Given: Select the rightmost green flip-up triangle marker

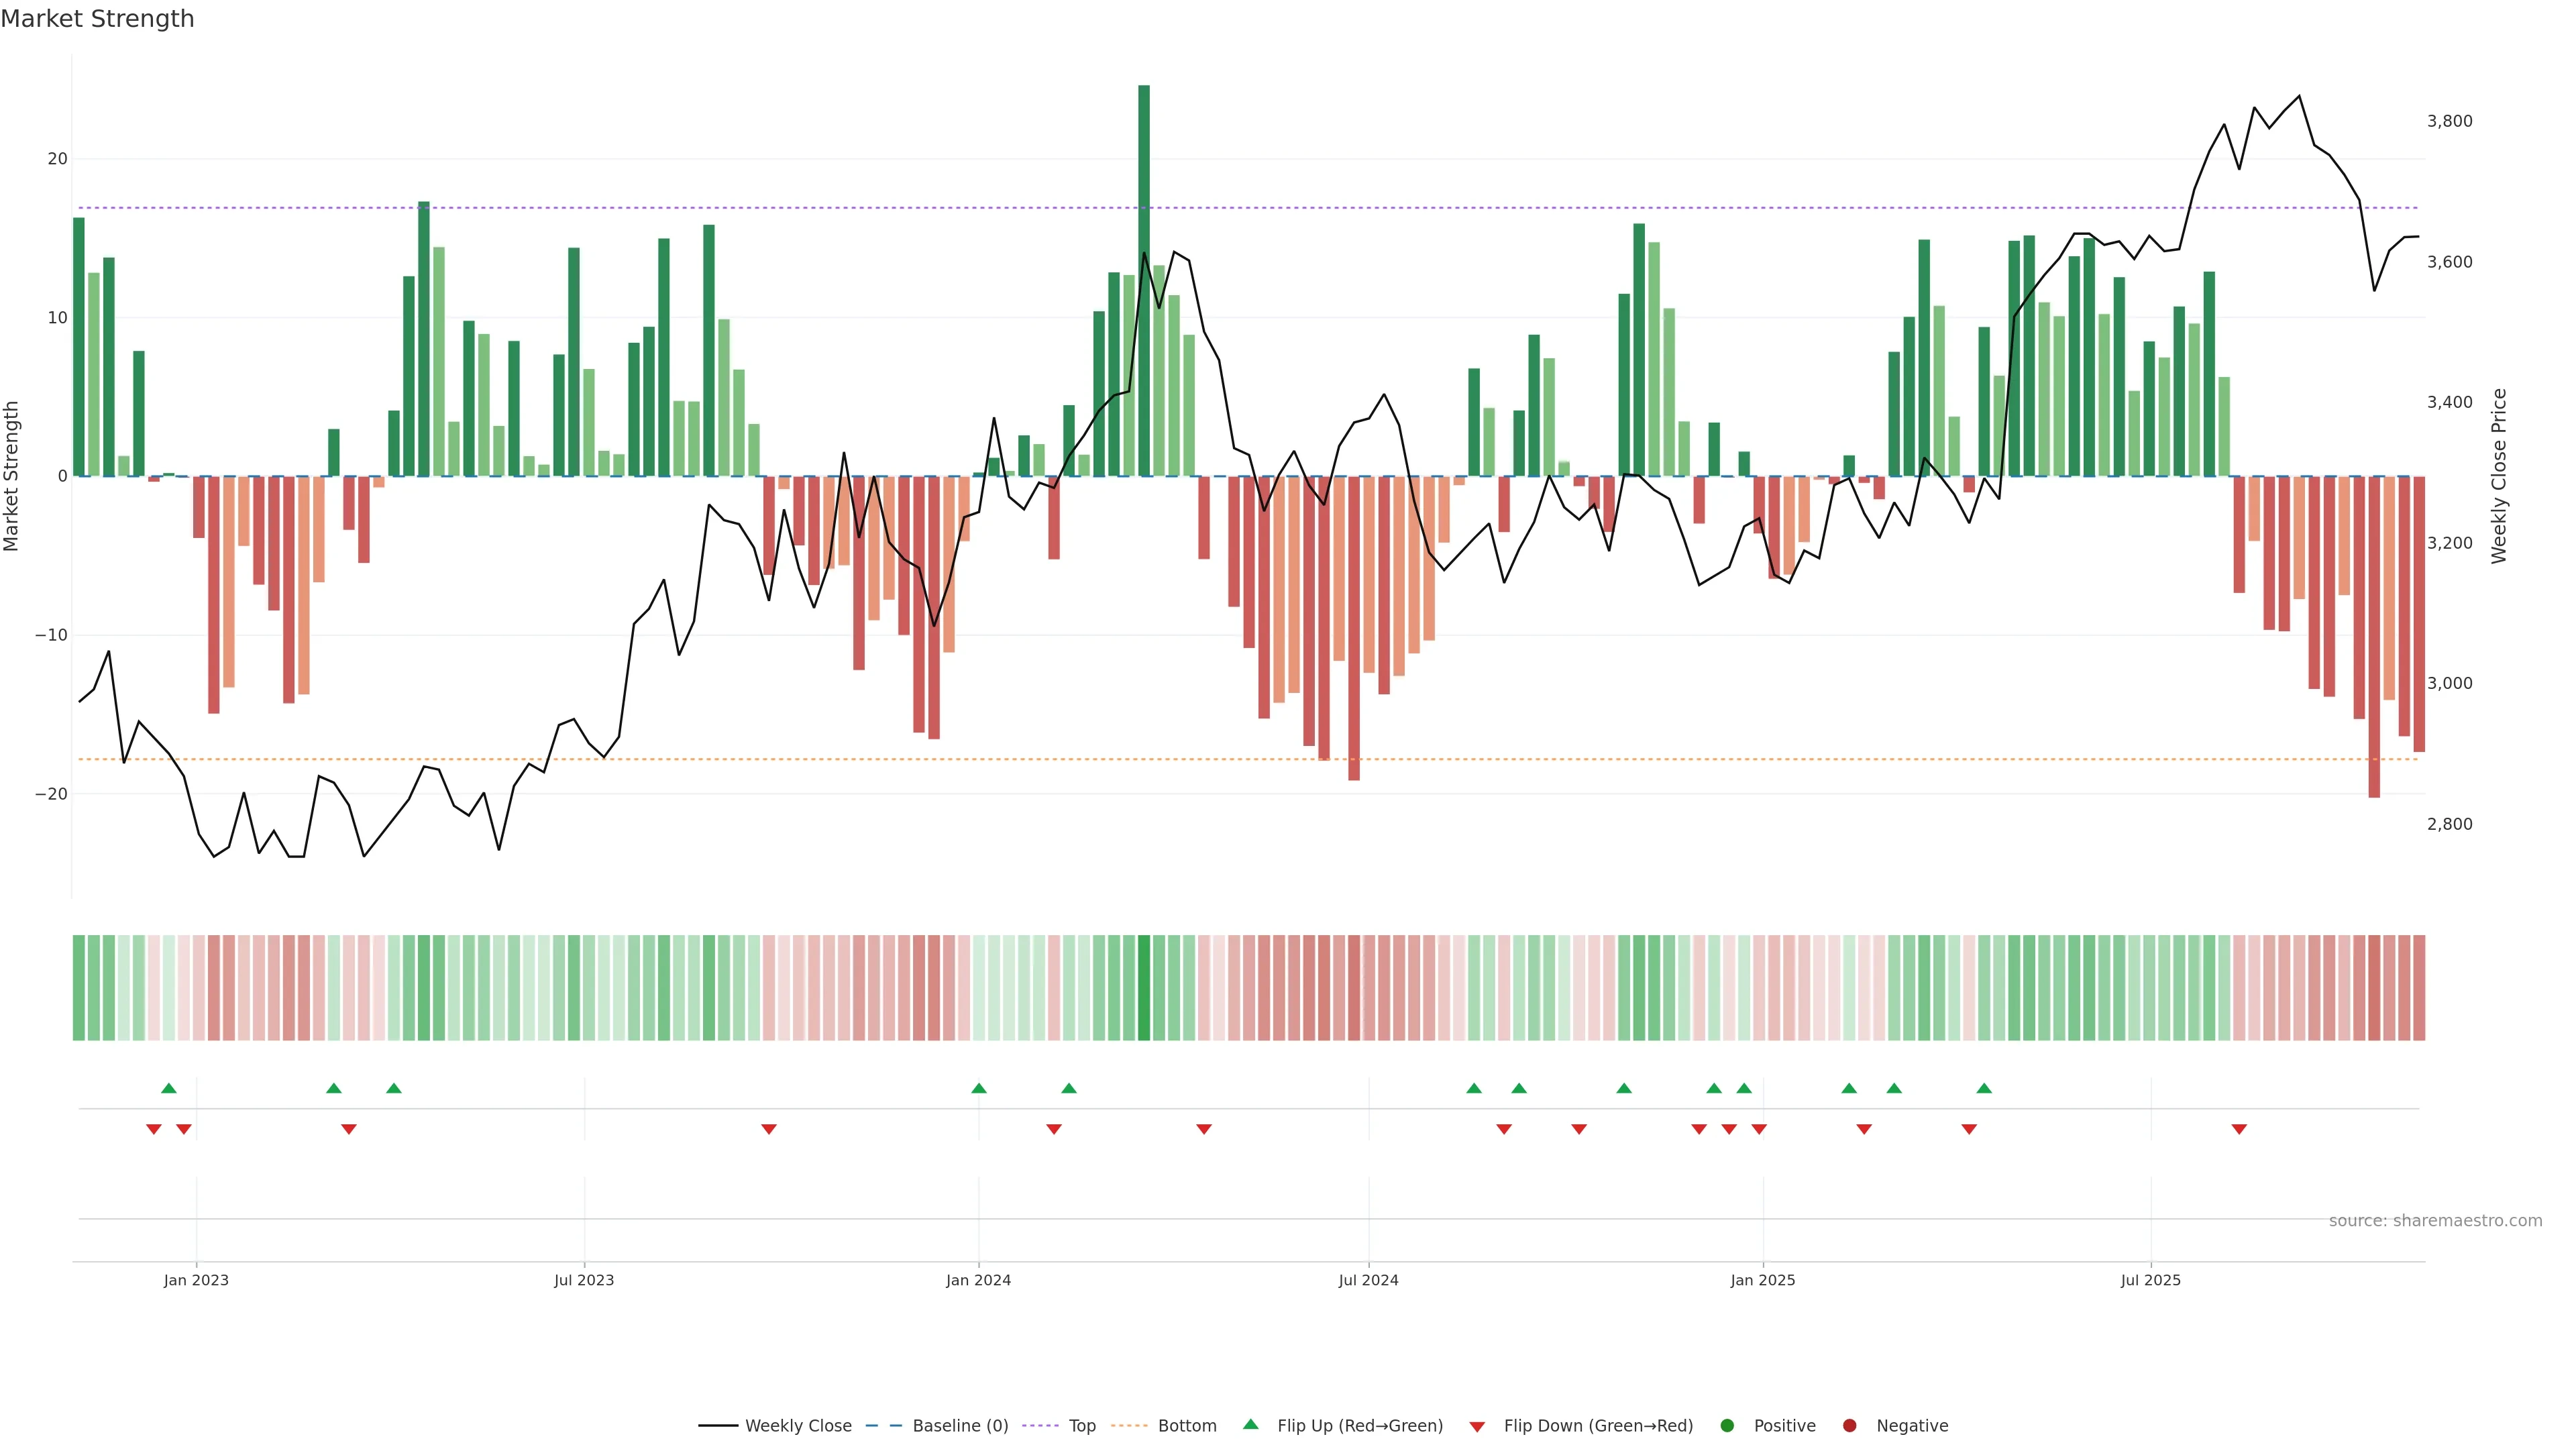Looking at the screenshot, I should click(x=1984, y=1088).
